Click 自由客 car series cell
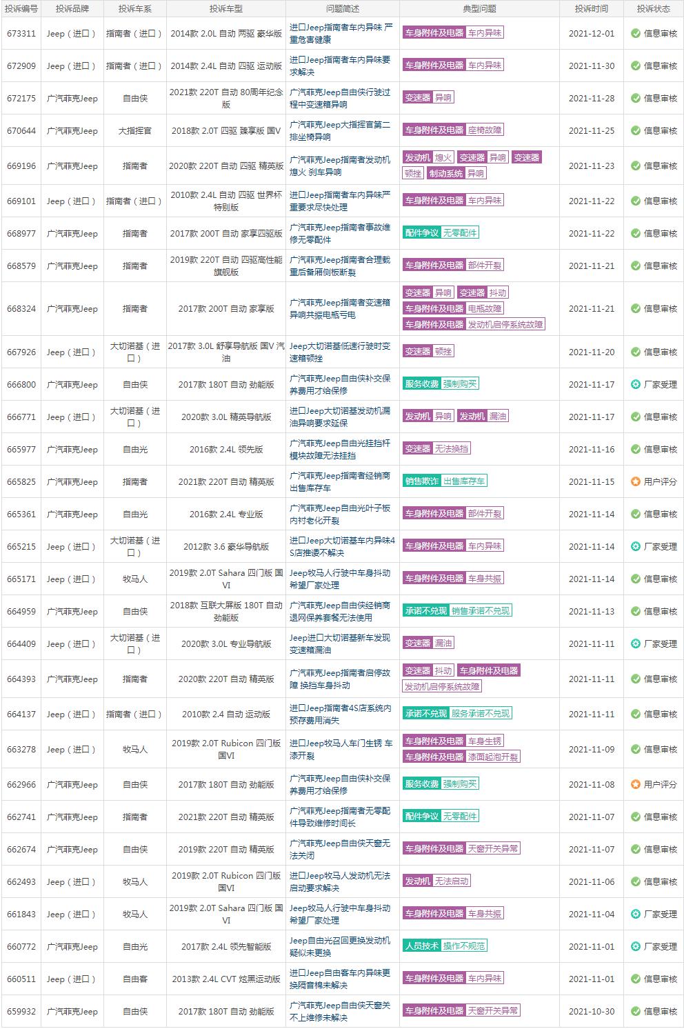Screen dimensions: 684x1029 coord(135,979)
